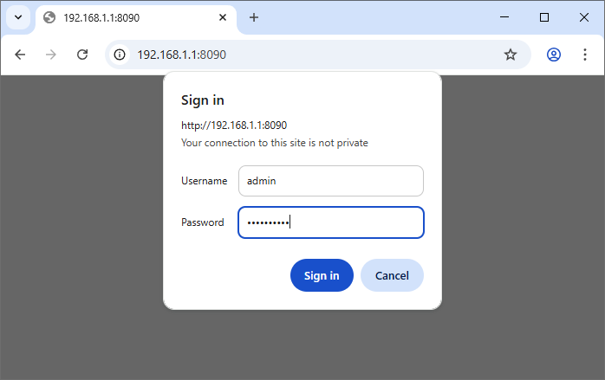Focus the address bar URL text
The width and height of the screenshot is (605, 380).
tap(260, 55)
